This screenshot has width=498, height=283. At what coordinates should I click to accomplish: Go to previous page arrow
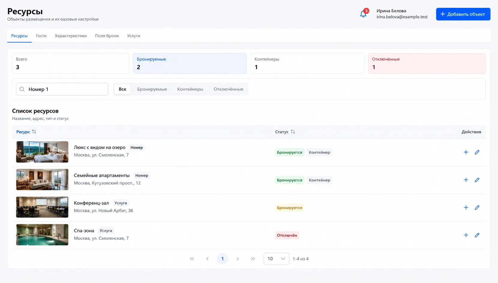(x=207, y=259)
